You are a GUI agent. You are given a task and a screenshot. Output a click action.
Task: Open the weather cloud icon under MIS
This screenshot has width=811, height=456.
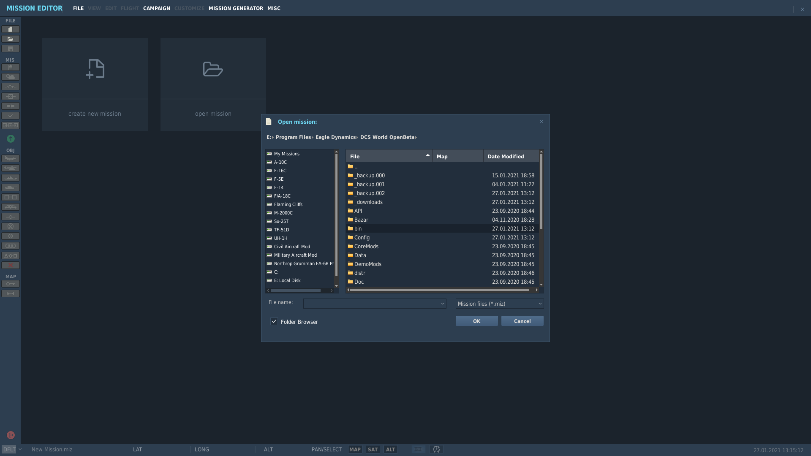[11, 77]
